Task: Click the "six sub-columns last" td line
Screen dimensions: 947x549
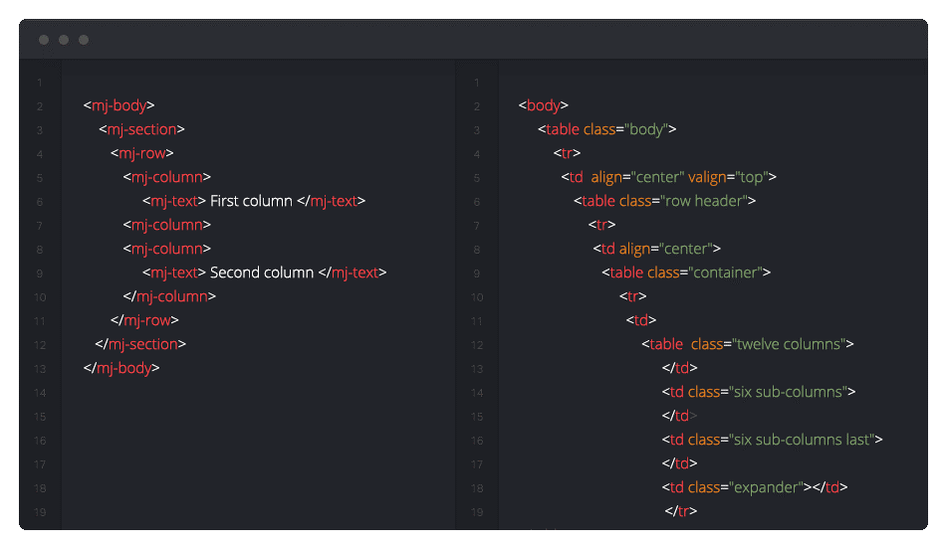Action: click(x=772, y=440)
